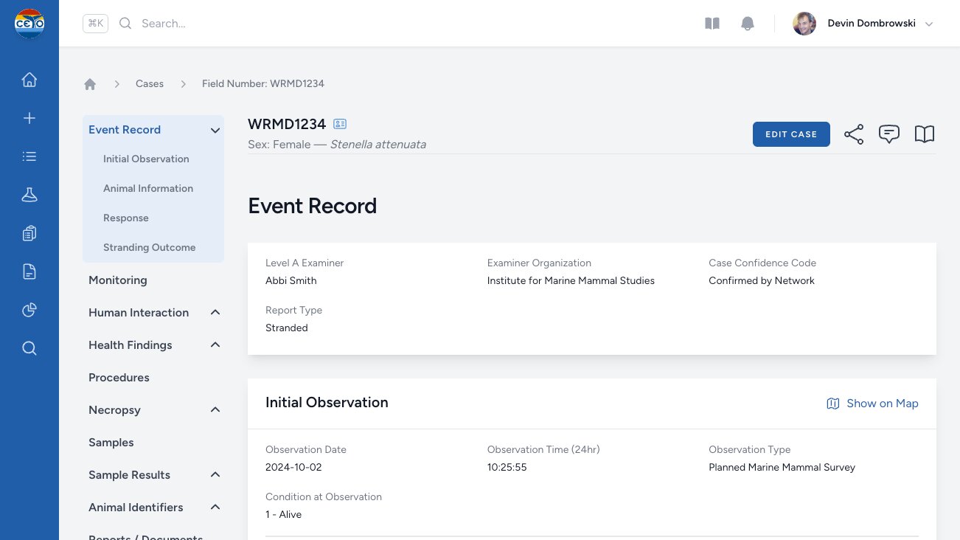960x540 pixels.
Task: Click the notification bell icon
Action: (748, 24)
